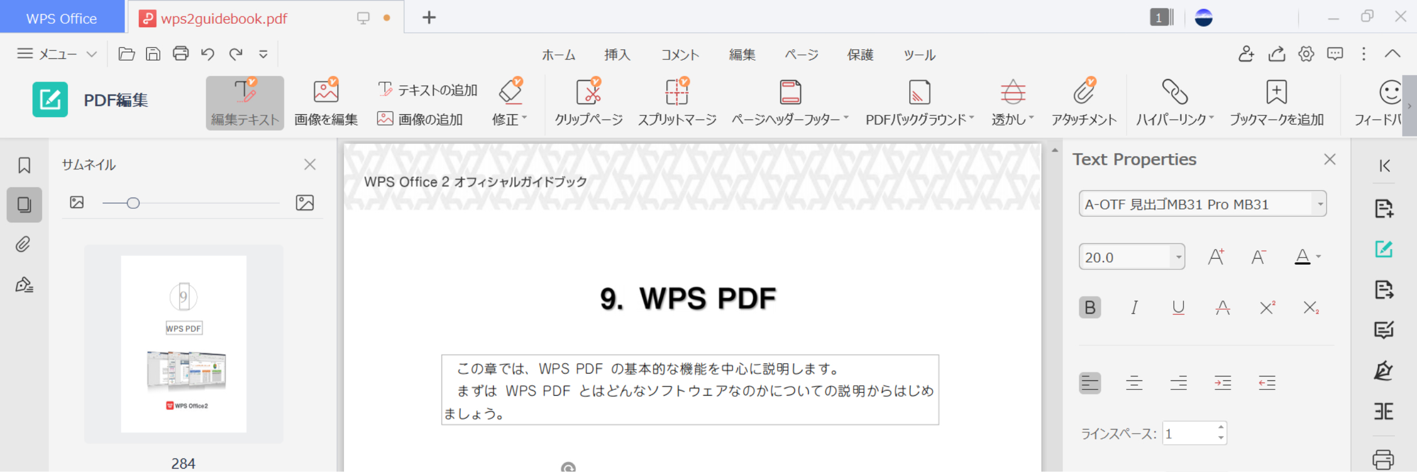Decrease font size with A- icon
The width and height of the screenshot is (1417, 472).
1258,257
